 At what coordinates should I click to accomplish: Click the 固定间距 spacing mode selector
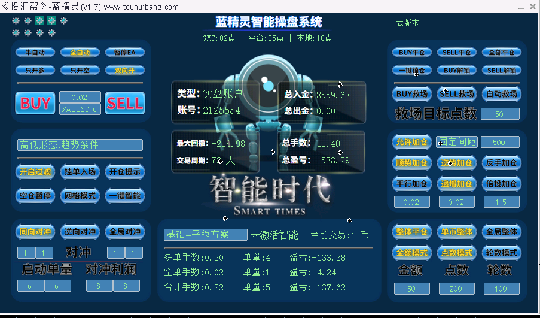pos(457,142)
